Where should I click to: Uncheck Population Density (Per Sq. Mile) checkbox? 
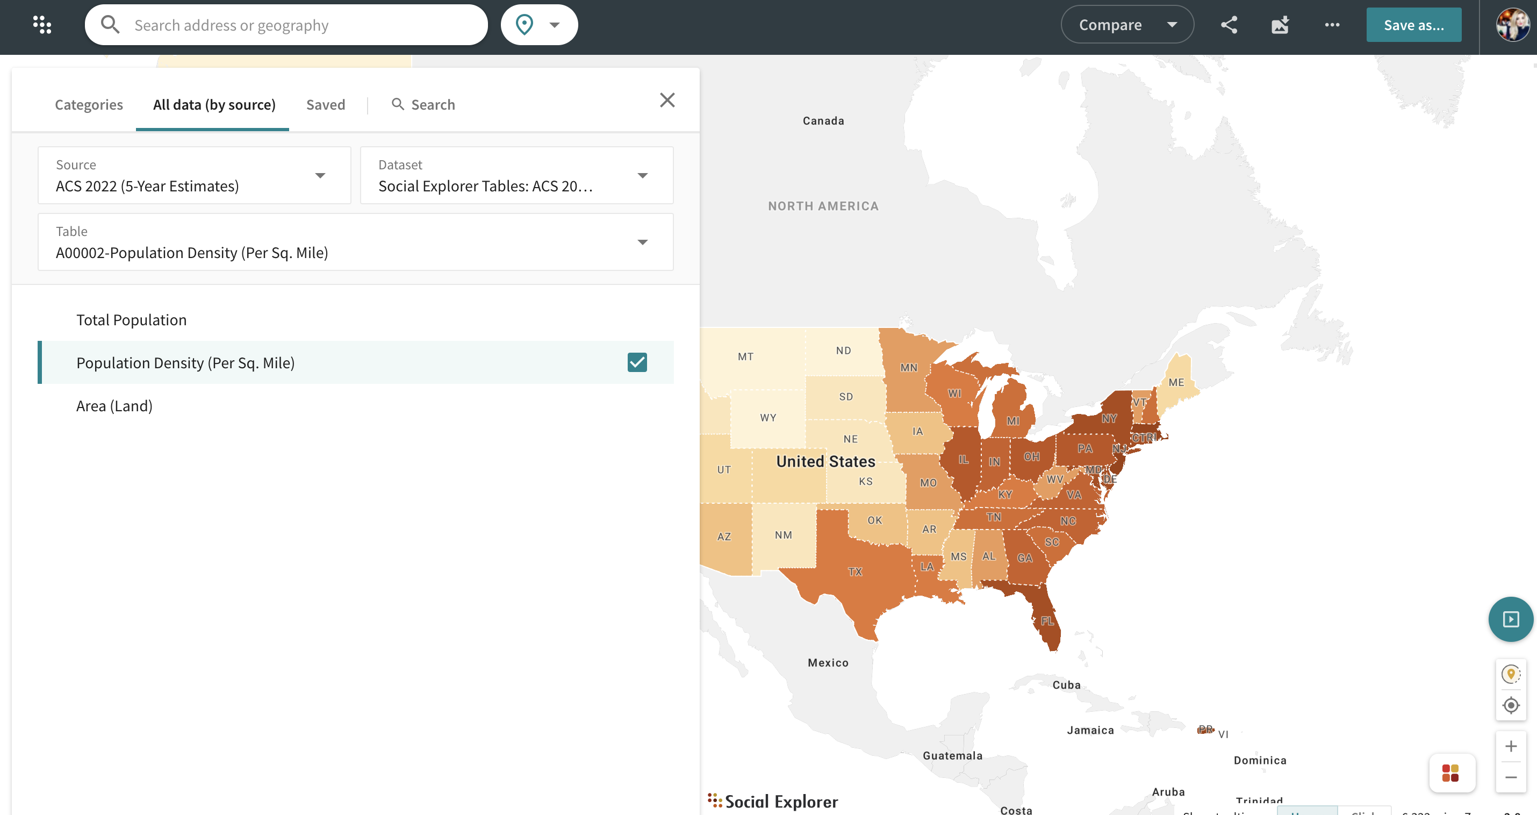click(637, 362)
